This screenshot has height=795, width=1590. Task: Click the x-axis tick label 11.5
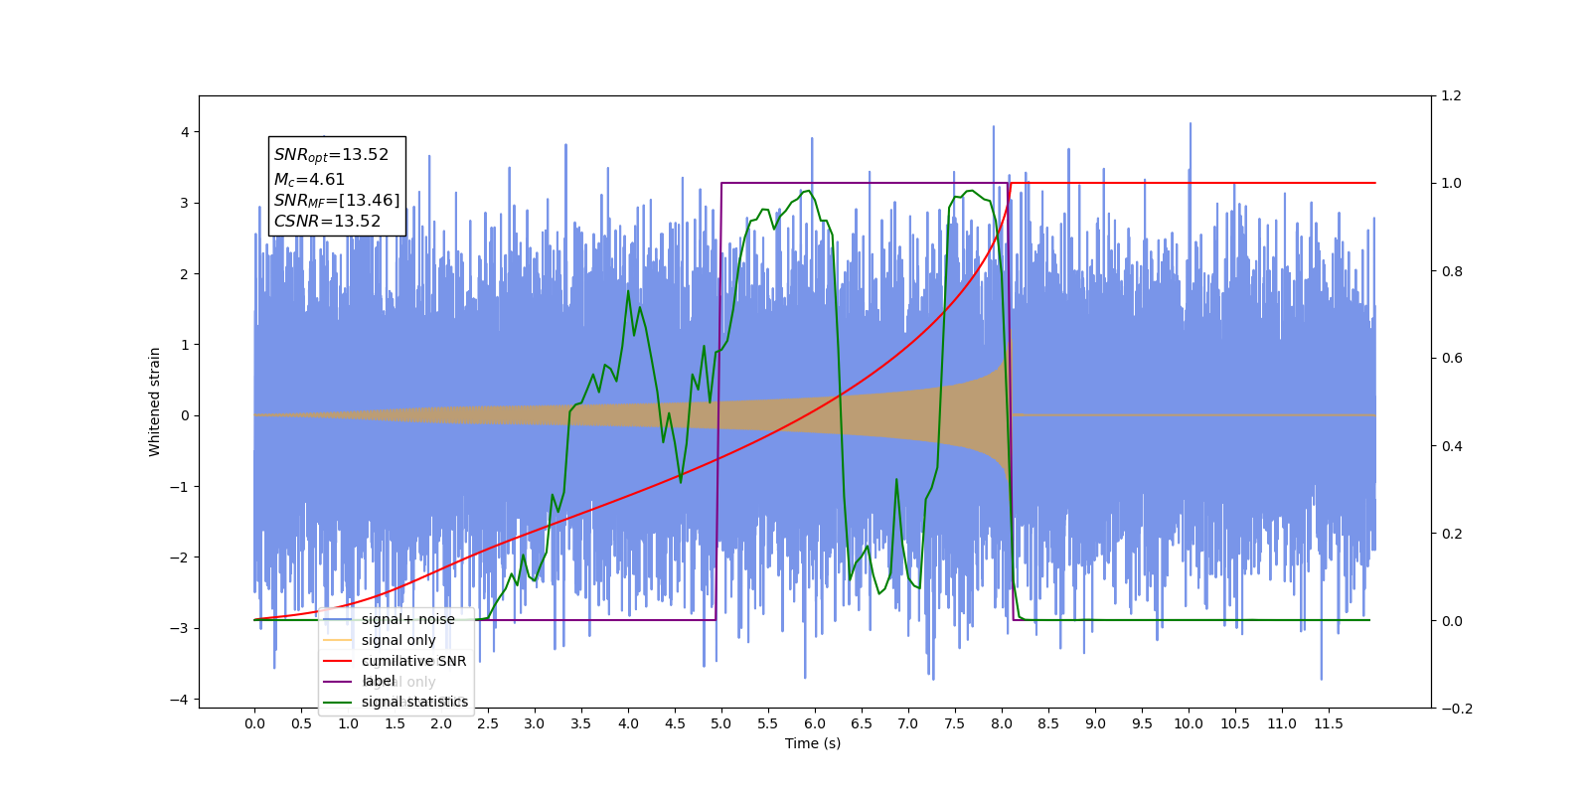pos(1329,723)
